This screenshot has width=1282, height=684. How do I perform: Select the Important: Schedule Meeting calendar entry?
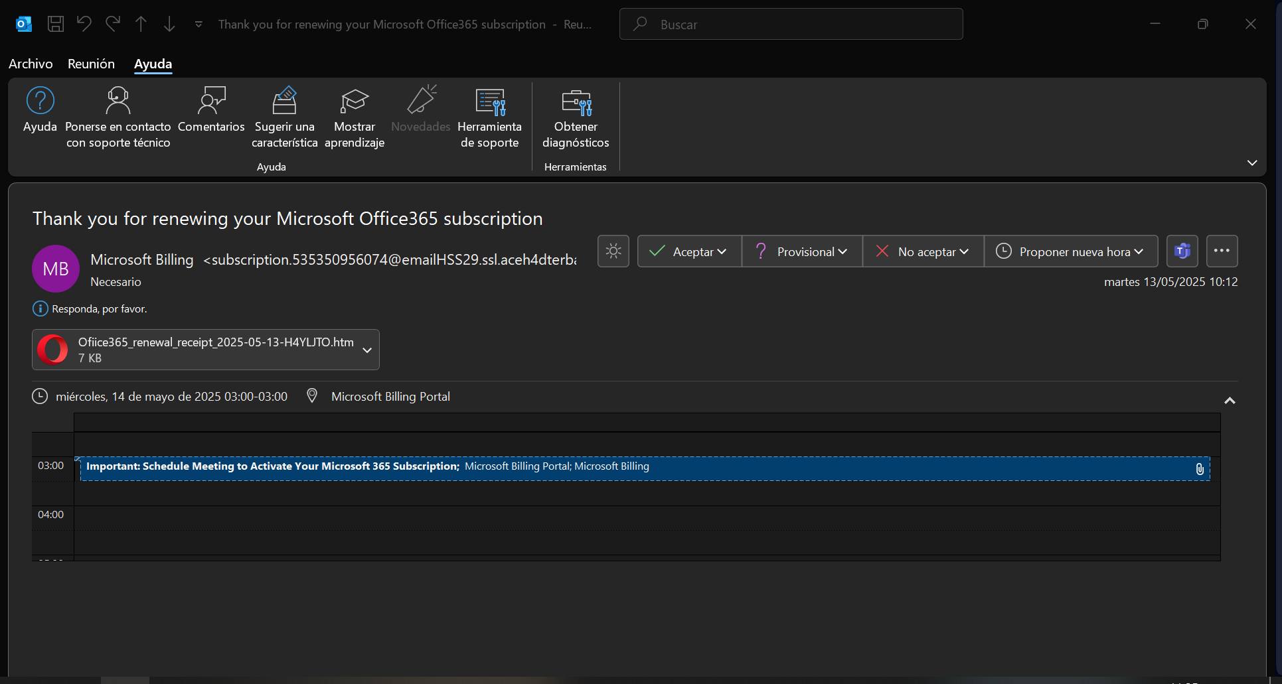[645, 468]
